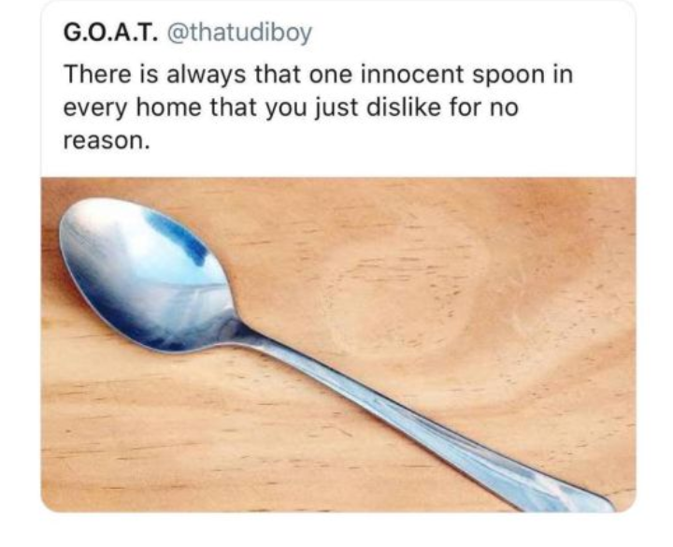673x547 pixels.
Task: Click the spoon's bowl in the photo
Action: tap(148, 275)
